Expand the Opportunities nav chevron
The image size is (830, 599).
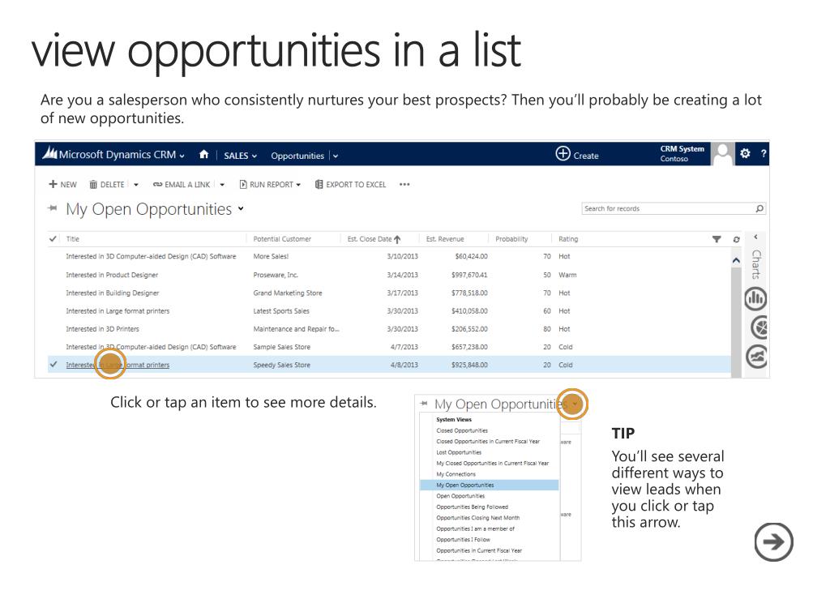pos(336,156)
